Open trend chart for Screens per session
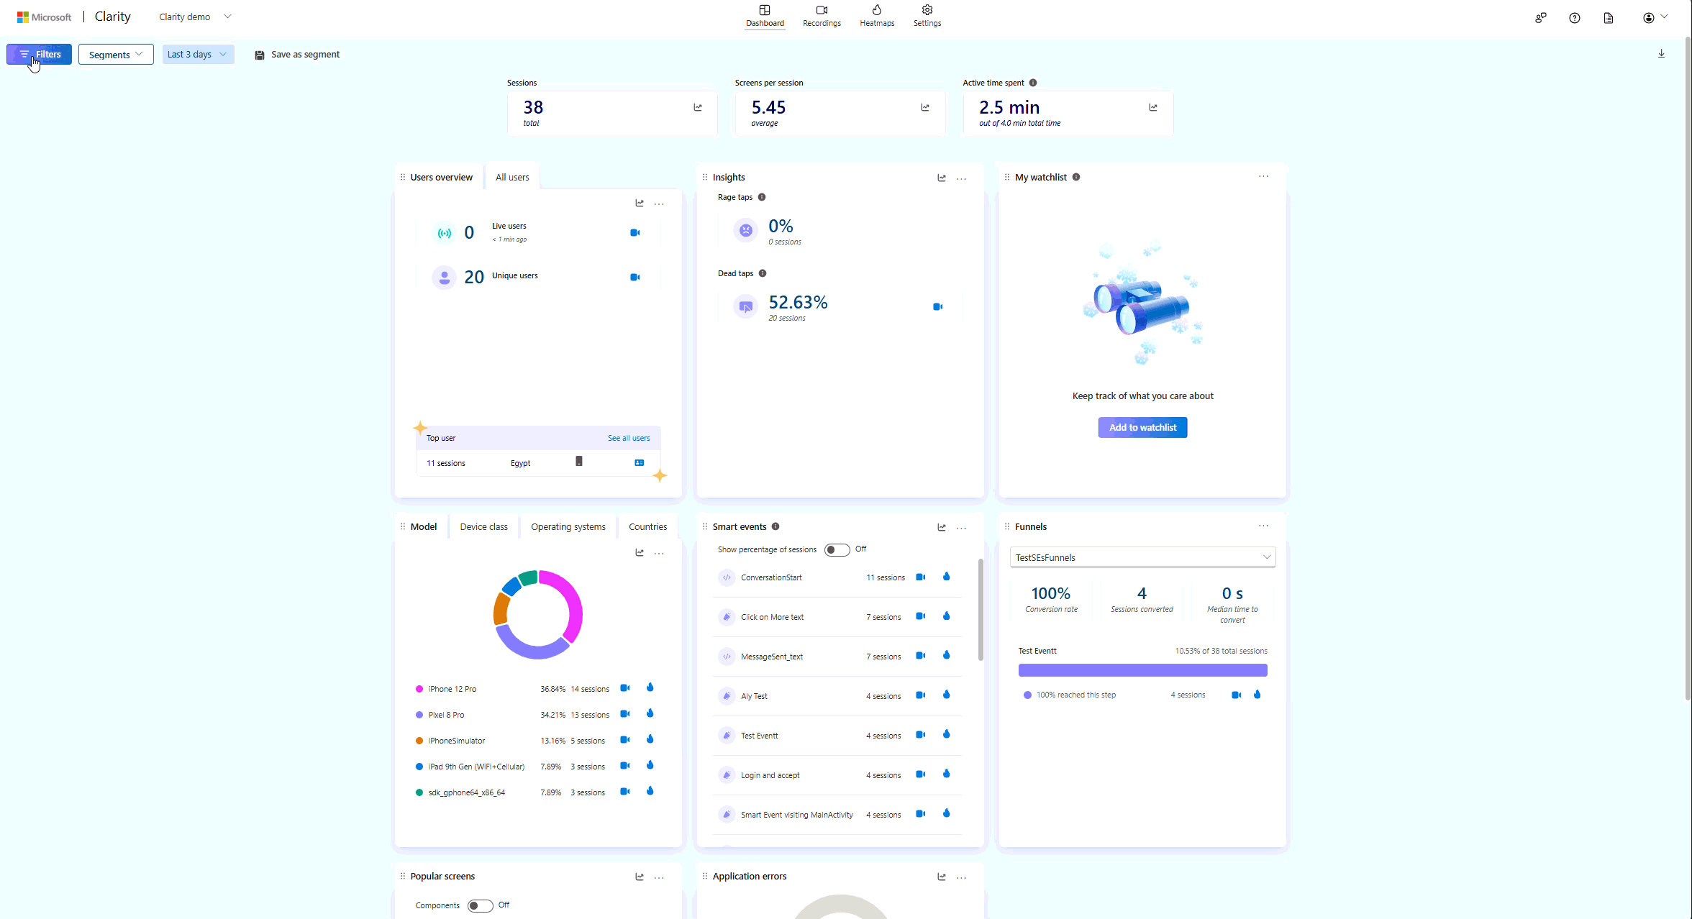The height and width of the screenshot is (919, 1692). (925, 108)
